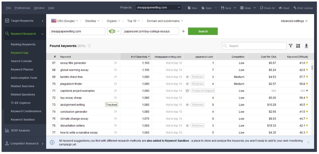The height and width of the screenshot is (154, 319).
Task: Click the star icon in assignment writing row
Action: (187, 104)
